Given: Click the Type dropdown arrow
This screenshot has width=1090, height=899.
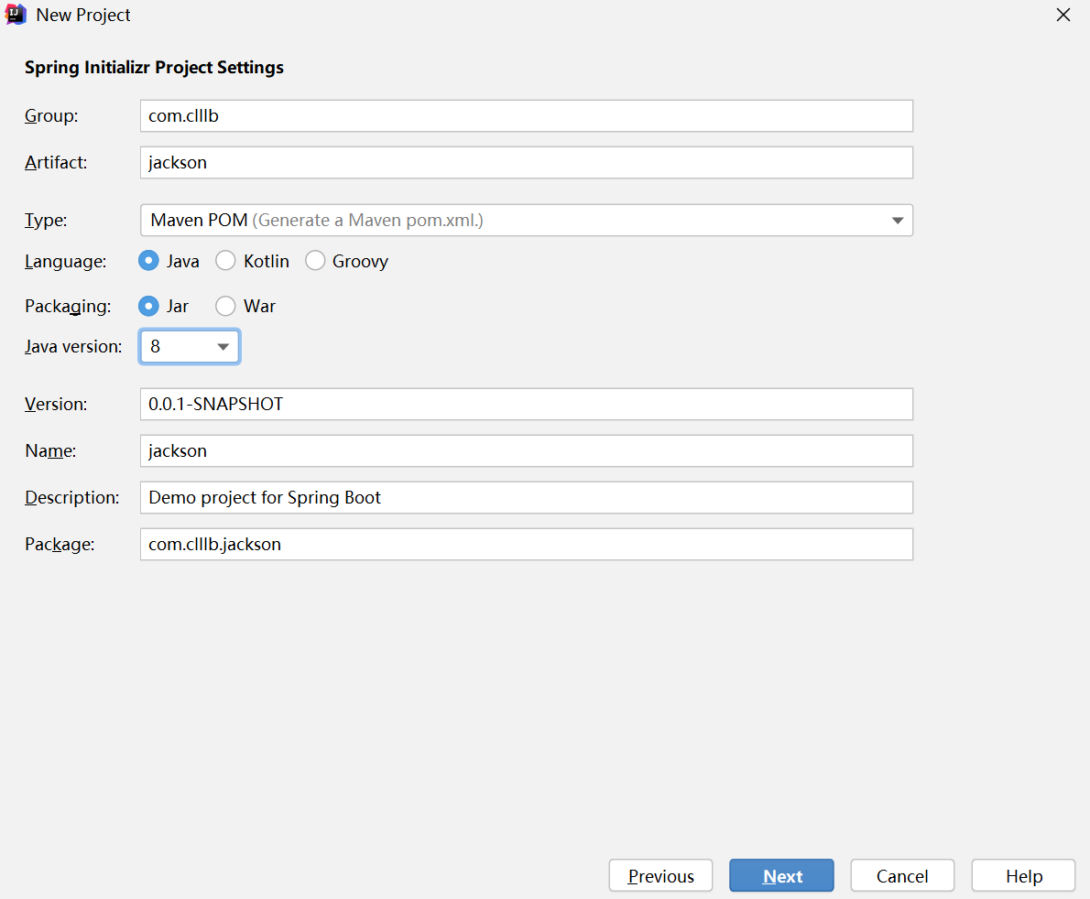Looking at the screenshot, I should [x=897, y=220].
